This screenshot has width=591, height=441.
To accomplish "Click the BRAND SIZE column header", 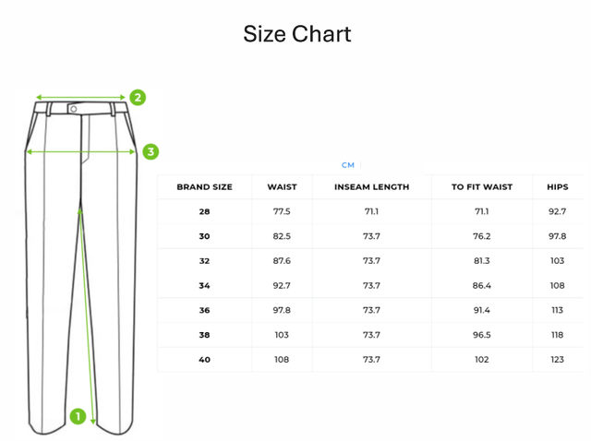I will (204, 186).
